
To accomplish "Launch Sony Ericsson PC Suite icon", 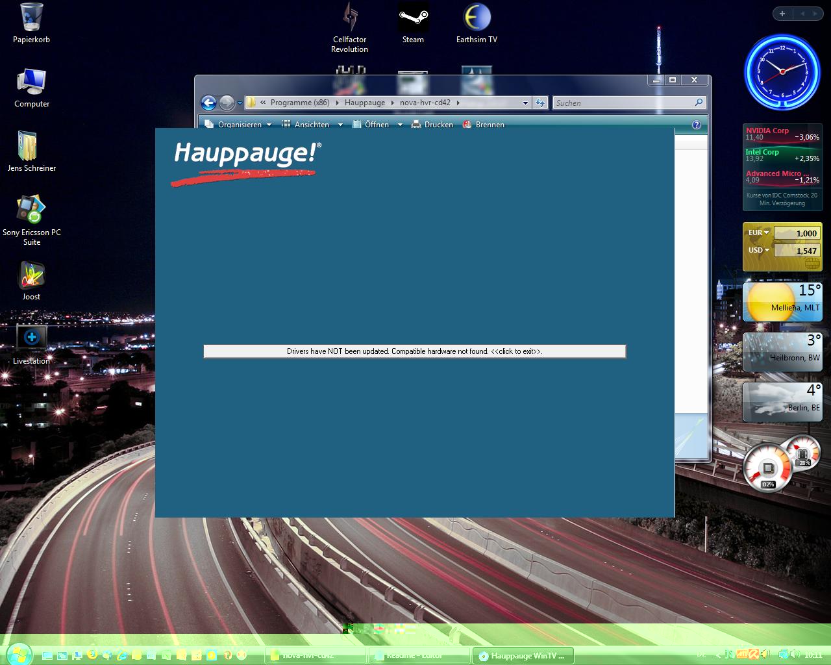I will [x=31, y=220].
